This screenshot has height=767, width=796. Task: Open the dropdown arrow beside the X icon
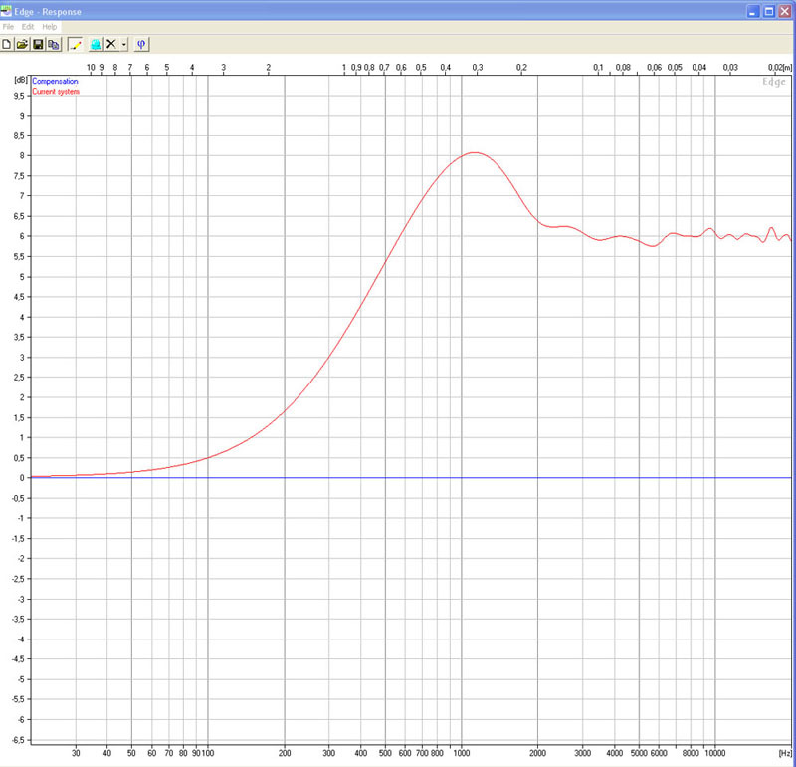(123, 45)
